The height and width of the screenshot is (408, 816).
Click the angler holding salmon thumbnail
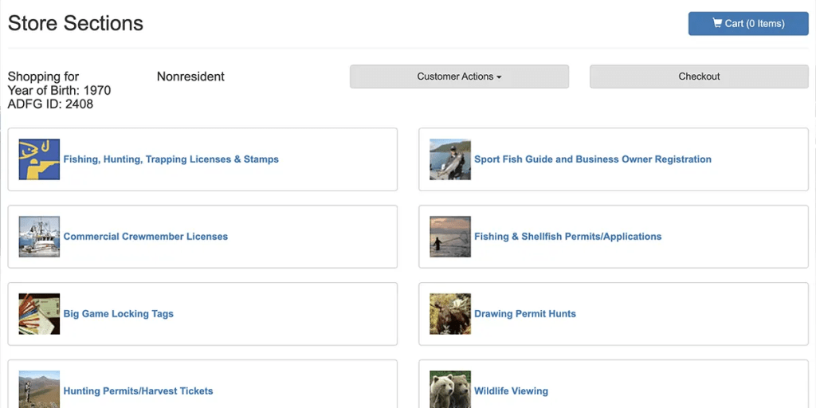(x=450, y=159)
